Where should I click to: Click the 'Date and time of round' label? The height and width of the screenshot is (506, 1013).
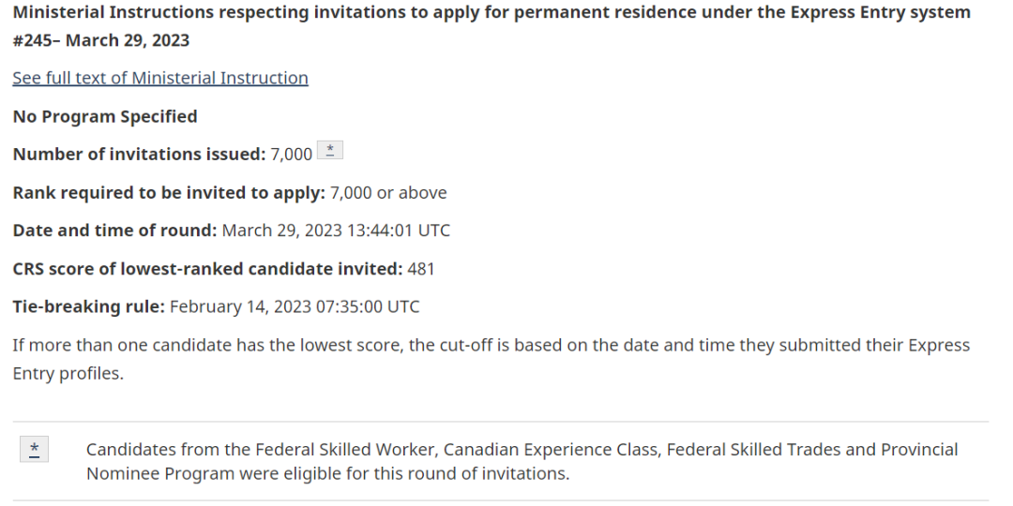click(x=114, y=231)
